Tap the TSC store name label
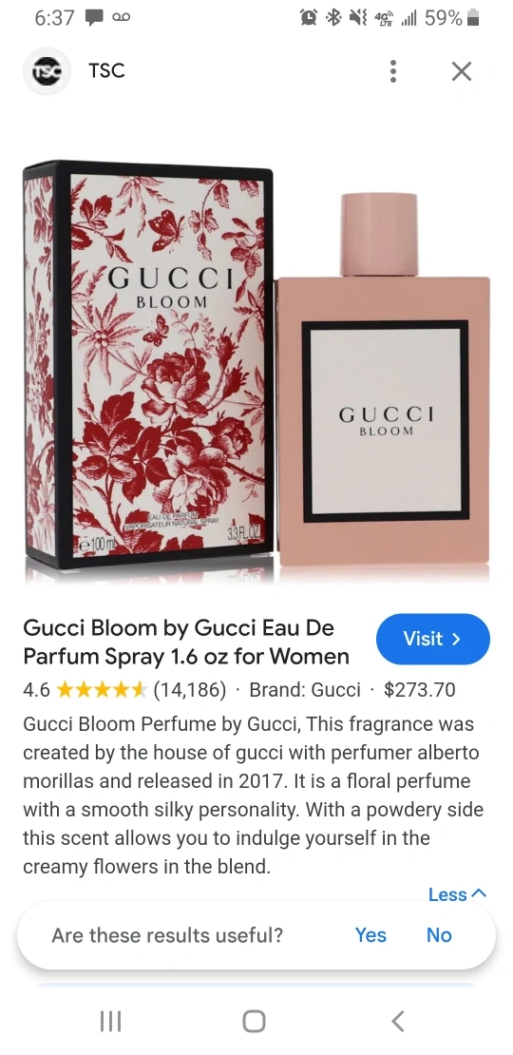The image size is (513, 1055). [x=106, y=70]
